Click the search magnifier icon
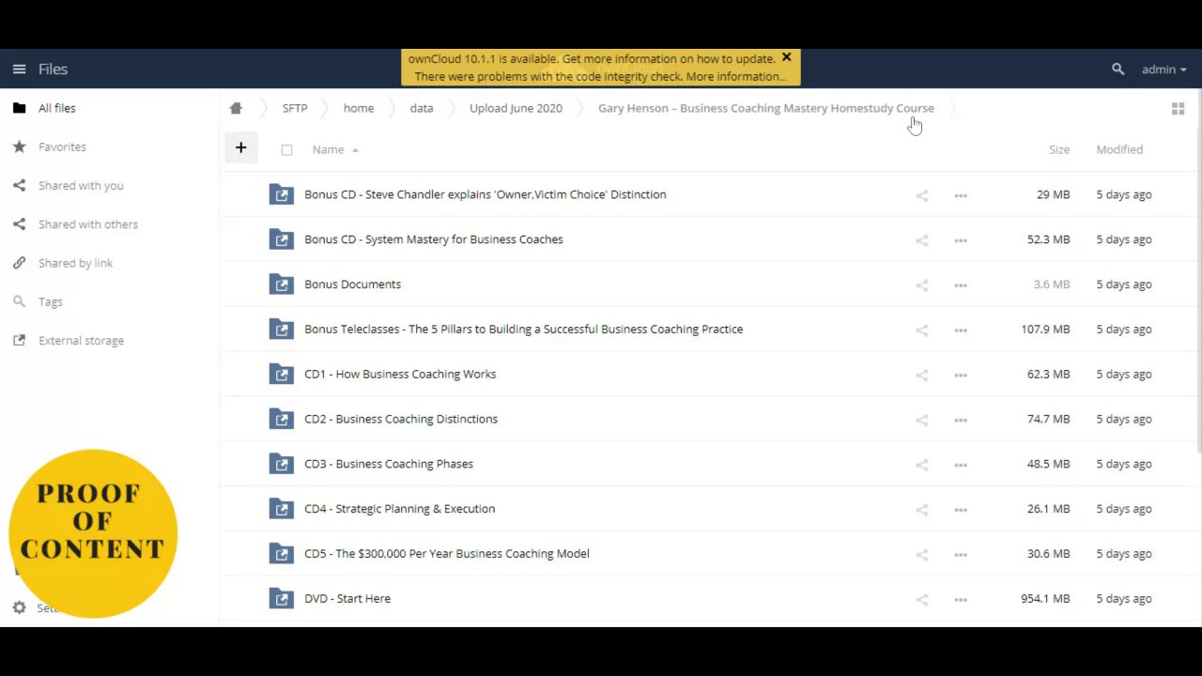Image resolution: width=1202 pixels, height=676 pixels. (1117, 69)
